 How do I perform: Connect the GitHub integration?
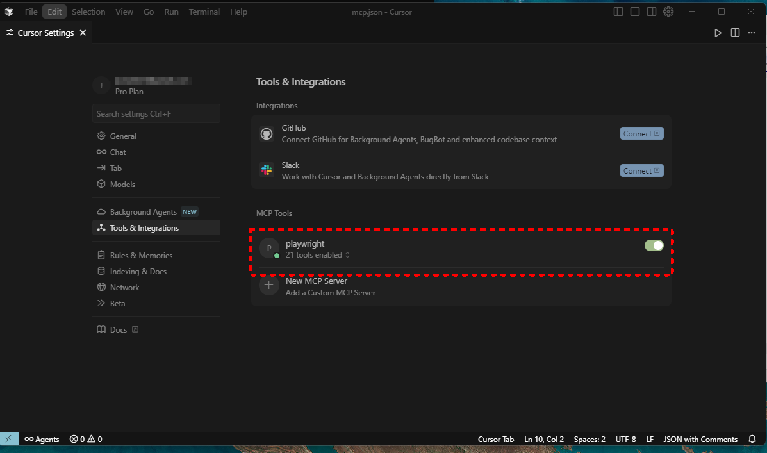click(642, 133)
